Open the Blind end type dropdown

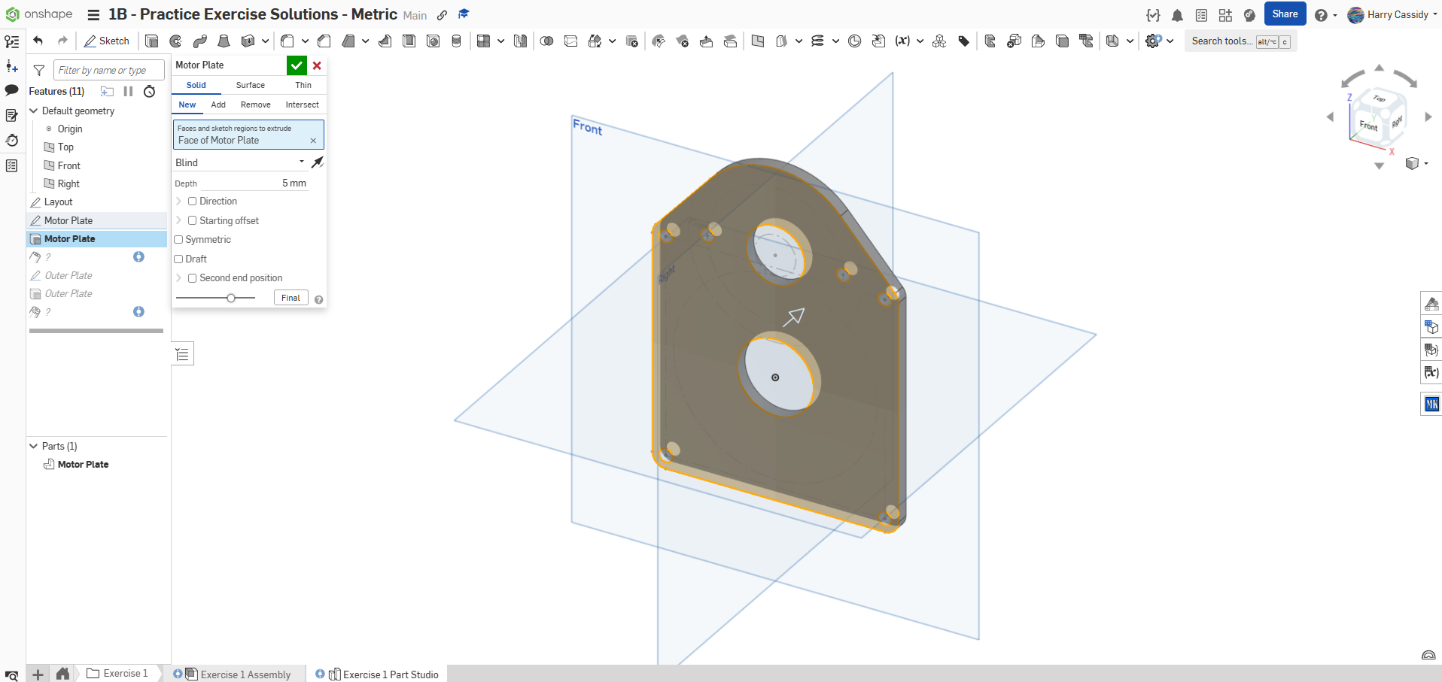pos(239,162)
